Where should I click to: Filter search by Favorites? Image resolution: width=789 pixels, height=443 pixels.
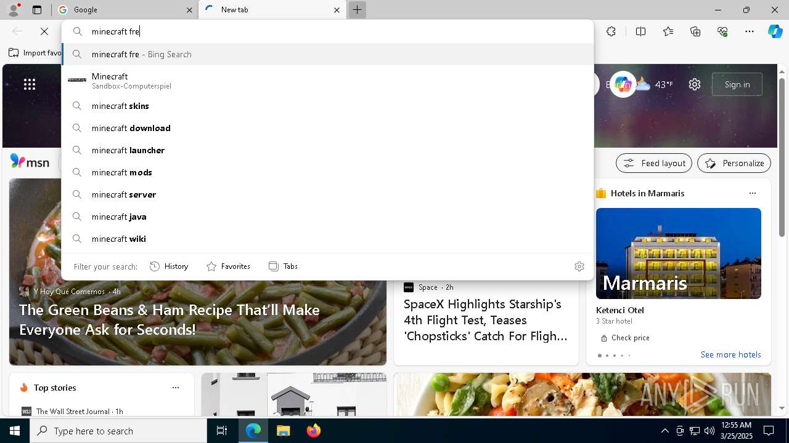(x=228, y=266)
